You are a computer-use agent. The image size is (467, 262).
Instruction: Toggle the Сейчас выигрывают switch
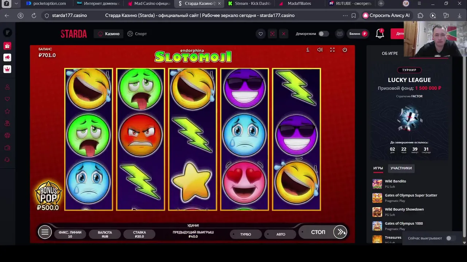[451, 238]
